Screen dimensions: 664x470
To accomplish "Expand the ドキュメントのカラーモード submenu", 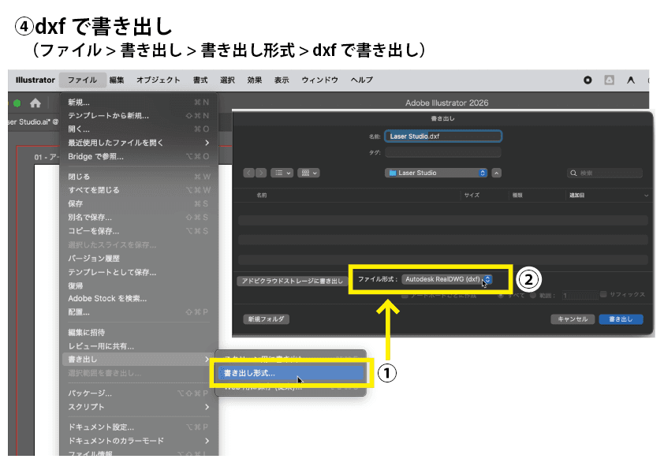I will (x=207, y=441).
